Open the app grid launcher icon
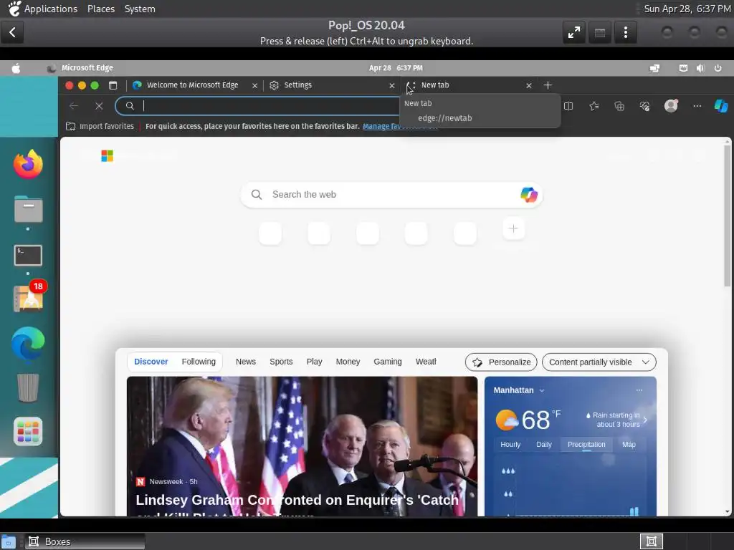Screen dimensions: 734x550 click(x=28, y=431)
